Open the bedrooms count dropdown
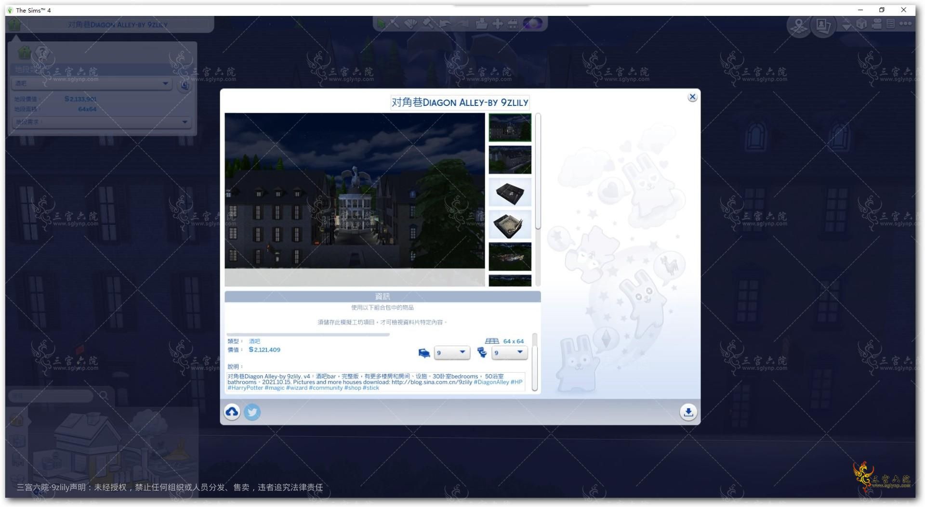The image size is (925, 507). 451,352
